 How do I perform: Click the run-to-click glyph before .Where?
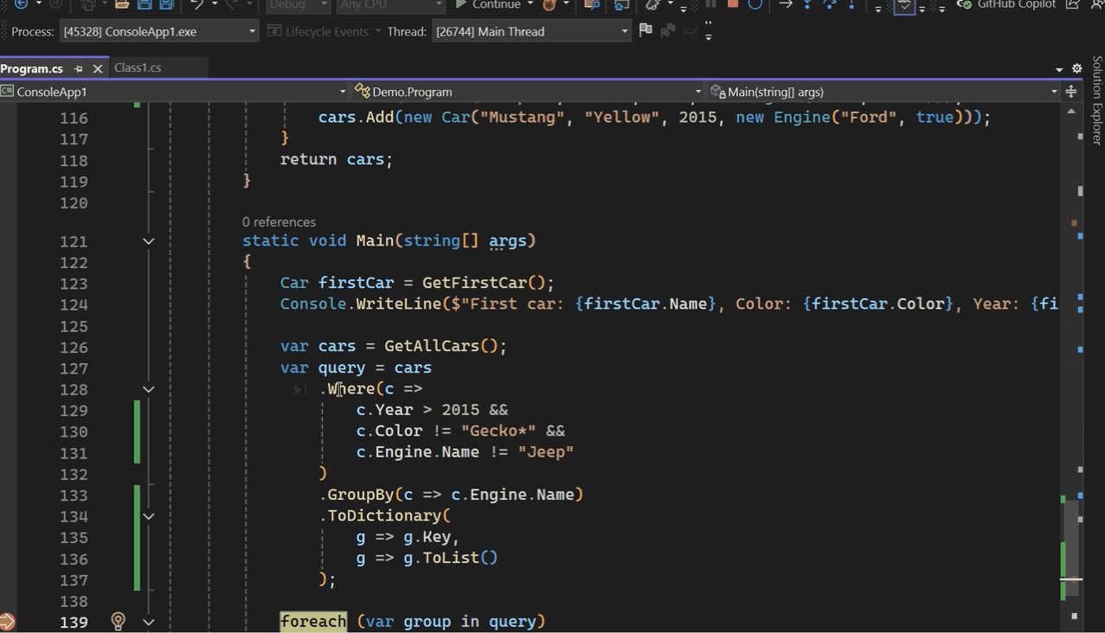pos(299,389)
